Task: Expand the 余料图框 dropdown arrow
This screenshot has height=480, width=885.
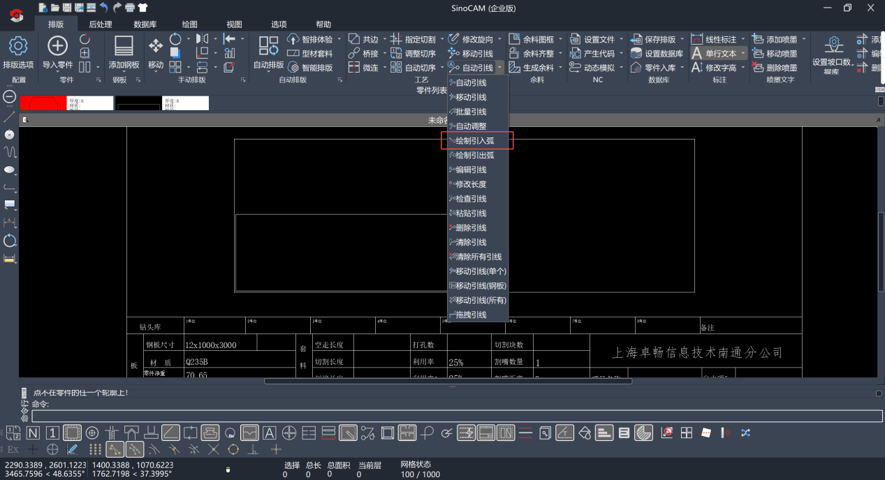Action: [x=559, y=40]
